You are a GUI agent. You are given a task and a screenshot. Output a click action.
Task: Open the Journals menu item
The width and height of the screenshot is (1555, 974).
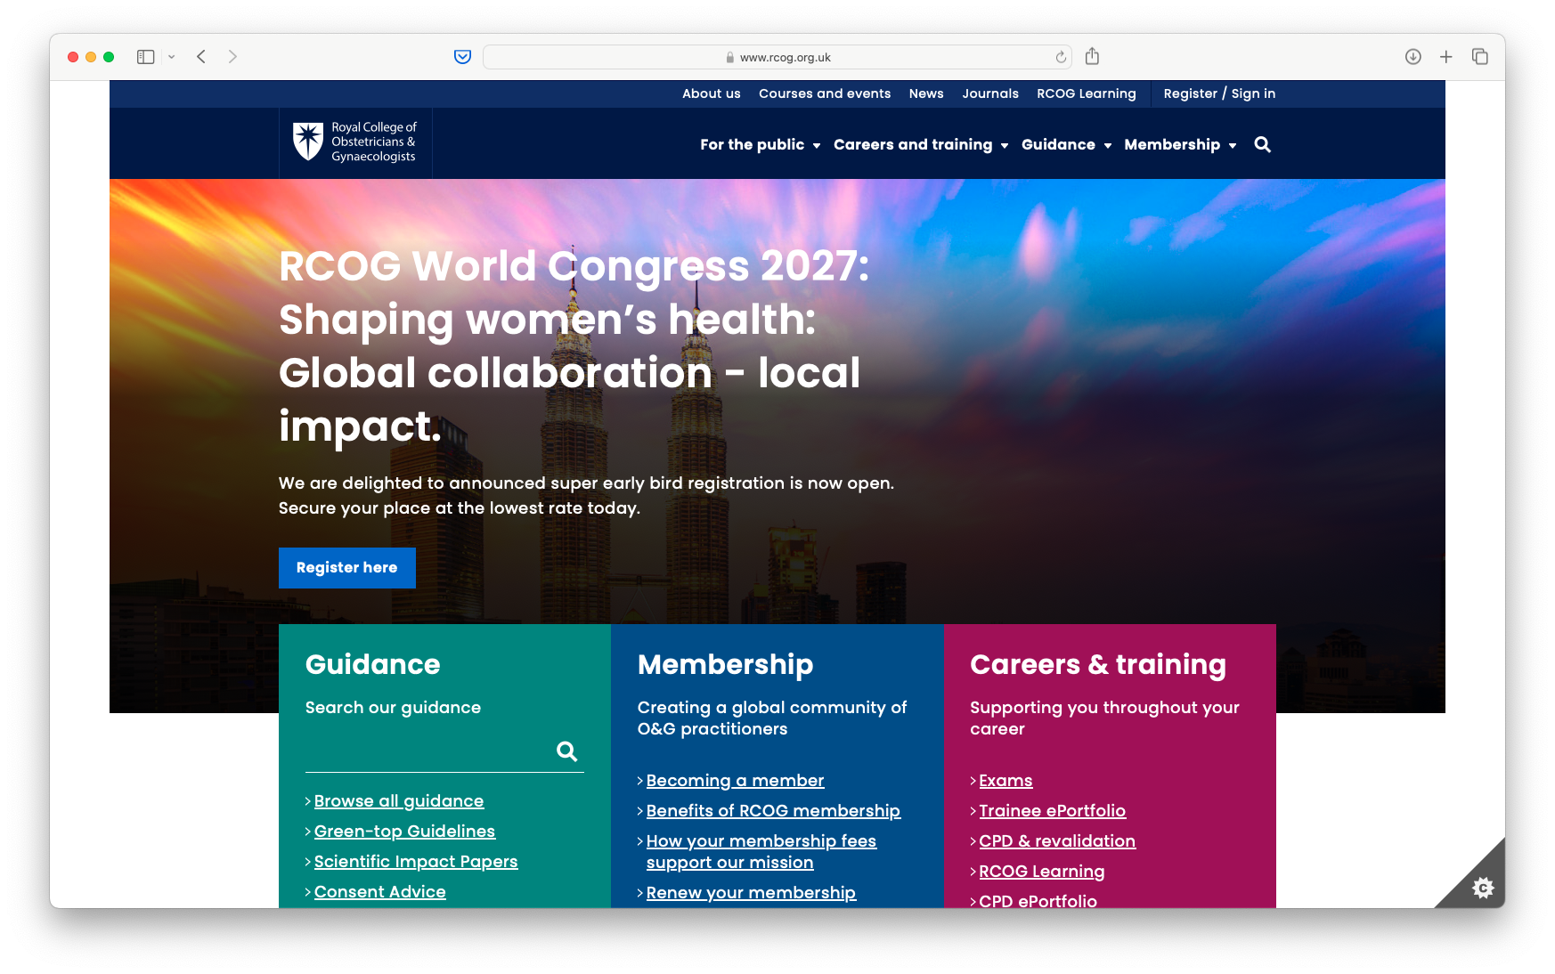coord(989,93)
